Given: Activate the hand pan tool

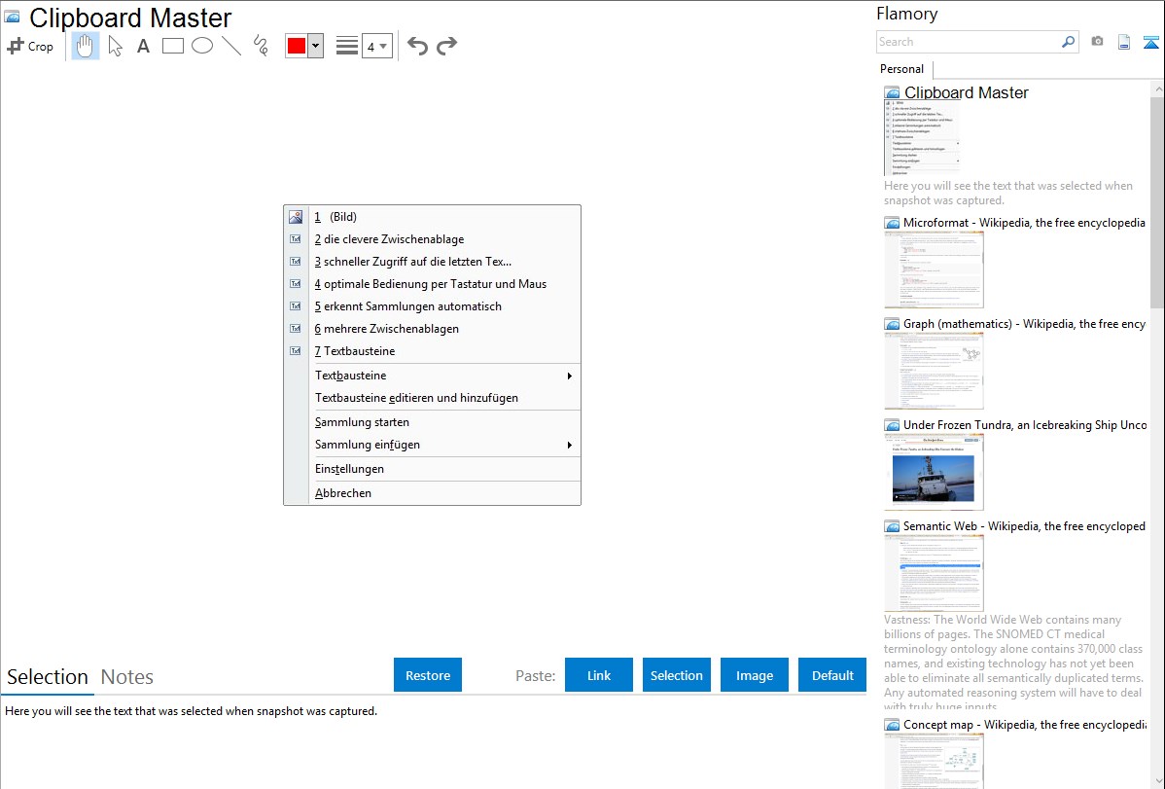Looking at the screenshot, I should [85, 46].
